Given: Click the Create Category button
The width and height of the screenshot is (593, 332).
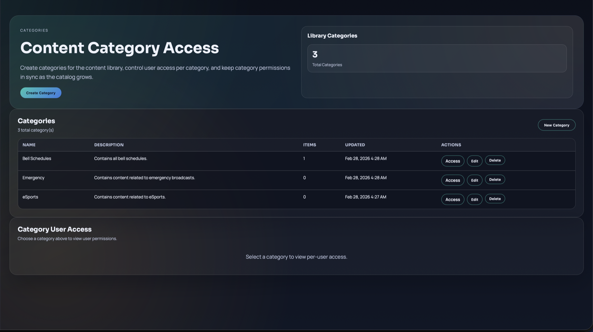Looking at the screenshot, I should (41, 92).
